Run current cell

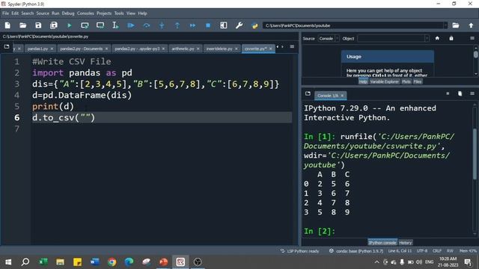tap(85, 25)
